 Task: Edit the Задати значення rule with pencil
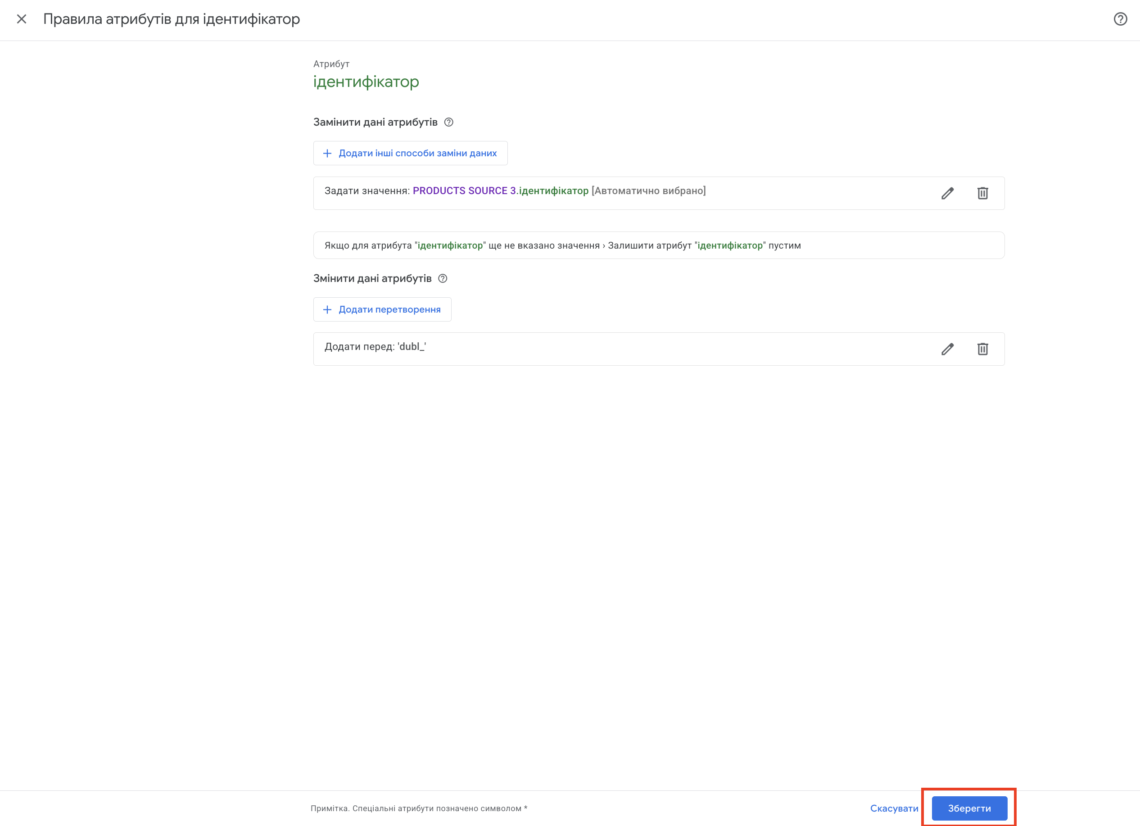click(x=947, y=193)
